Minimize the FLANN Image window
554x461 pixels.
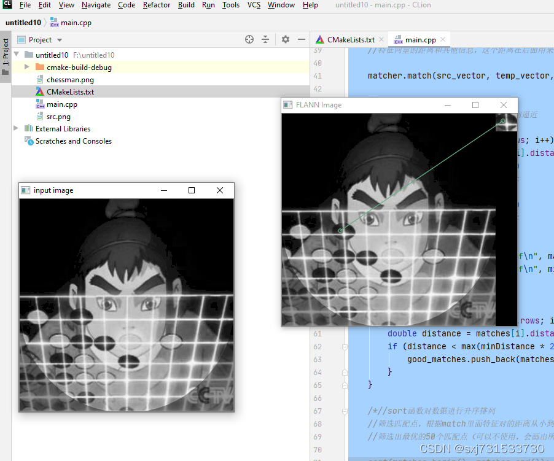pyautogui.click(x=448, y=105)
